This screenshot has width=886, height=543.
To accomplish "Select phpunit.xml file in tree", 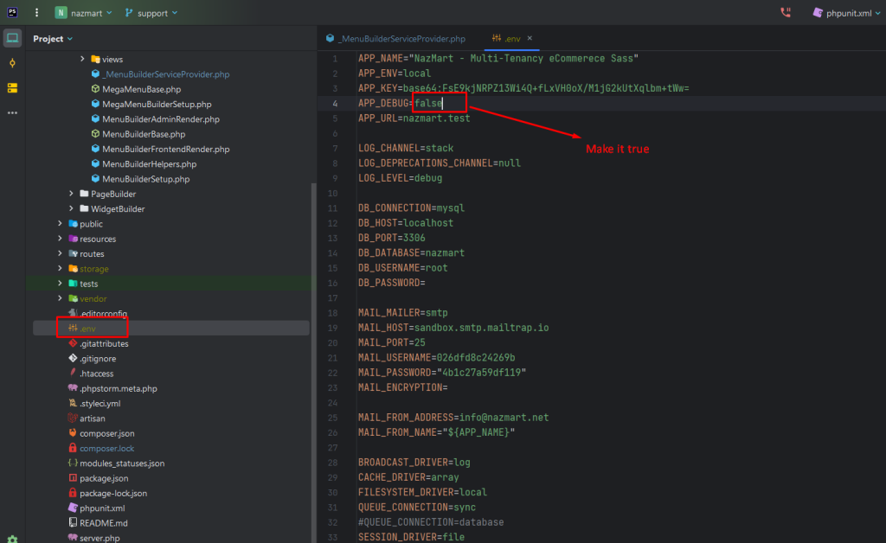I will pyautogui.click(x=97, y=508).
